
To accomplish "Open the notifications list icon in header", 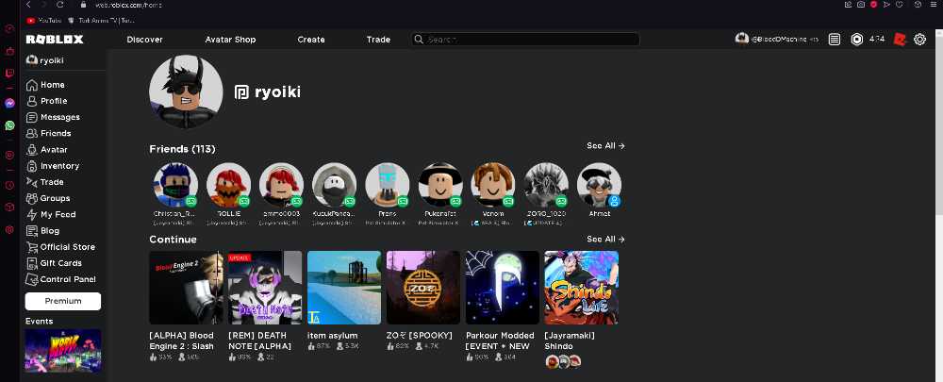I will 834,40.
